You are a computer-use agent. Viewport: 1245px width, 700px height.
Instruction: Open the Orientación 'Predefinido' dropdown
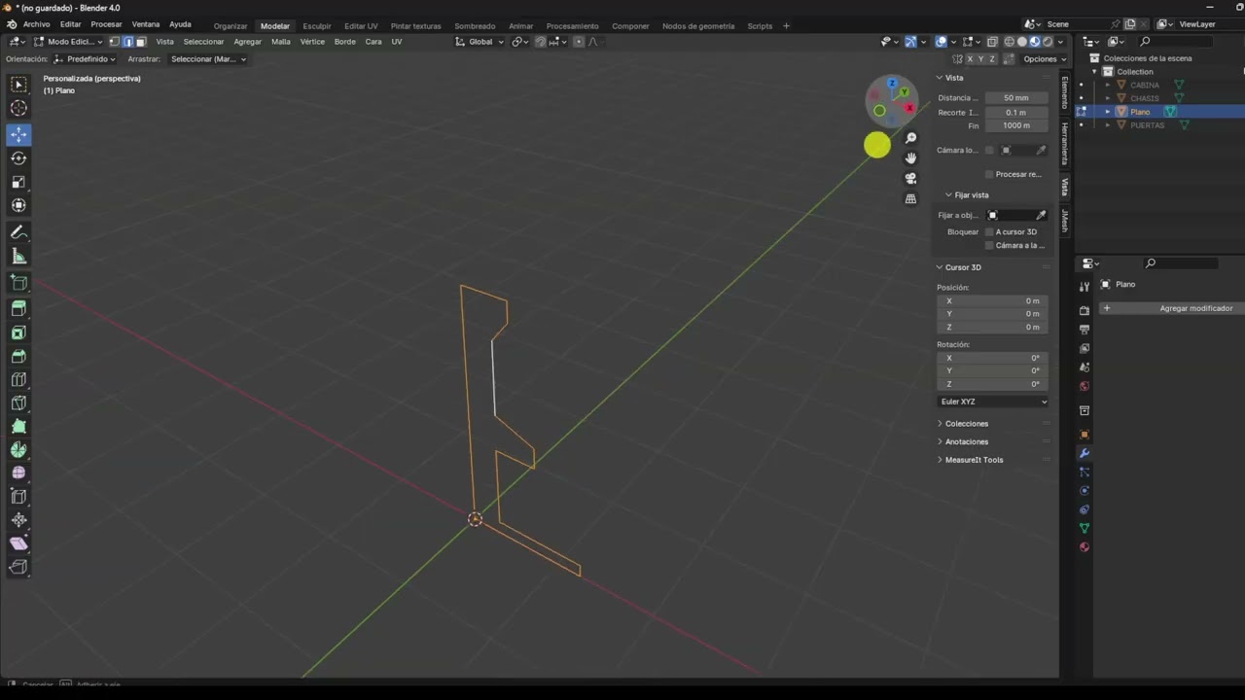[x=85, y=59]
